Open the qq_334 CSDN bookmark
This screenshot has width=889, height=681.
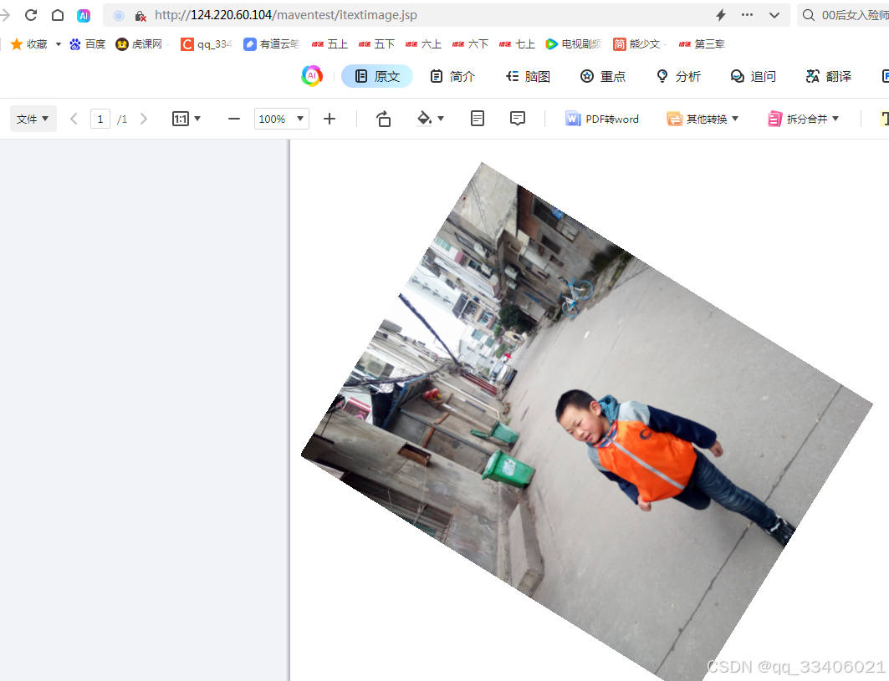pos(207,44)
